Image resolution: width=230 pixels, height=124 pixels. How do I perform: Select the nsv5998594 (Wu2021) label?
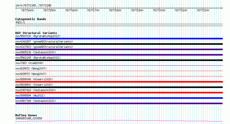[x=30, y=95]
